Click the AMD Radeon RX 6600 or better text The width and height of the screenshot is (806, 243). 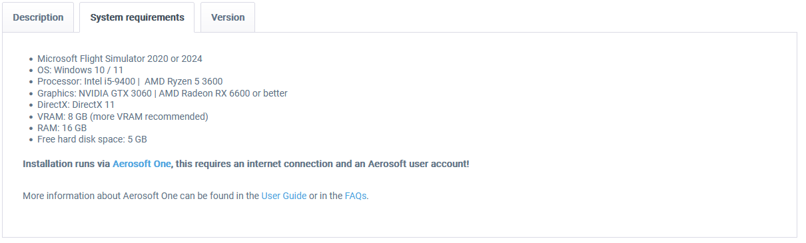222,93
